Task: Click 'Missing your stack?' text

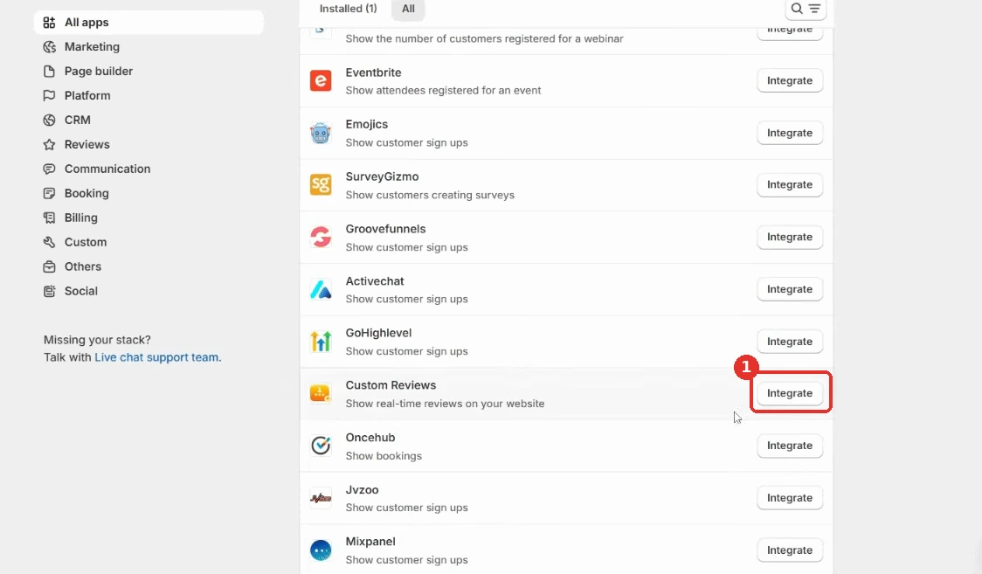Action: (97, 340)
